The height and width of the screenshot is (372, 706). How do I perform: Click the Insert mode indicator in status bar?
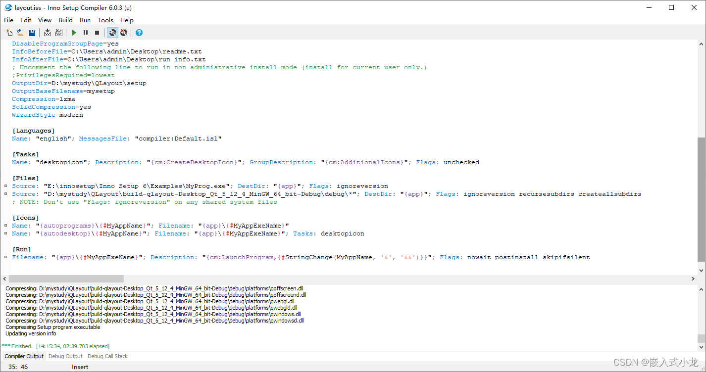[80, 367]
